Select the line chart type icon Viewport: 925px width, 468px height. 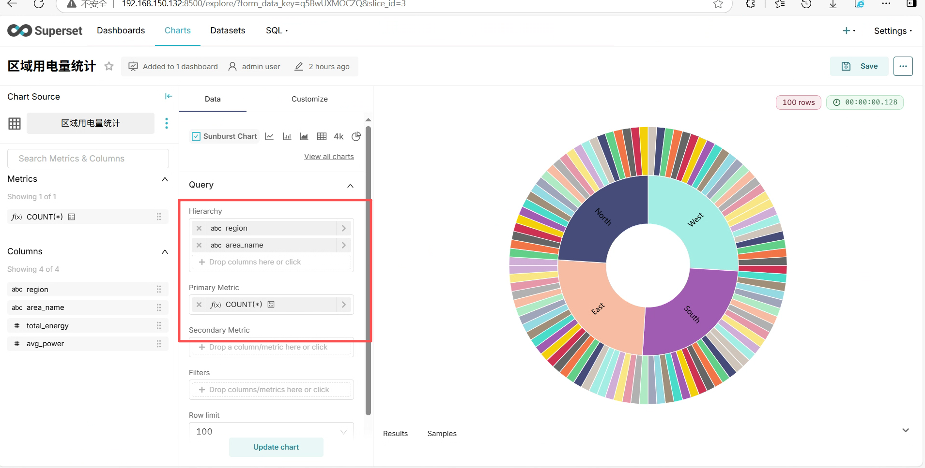click(x=269, y=136)
